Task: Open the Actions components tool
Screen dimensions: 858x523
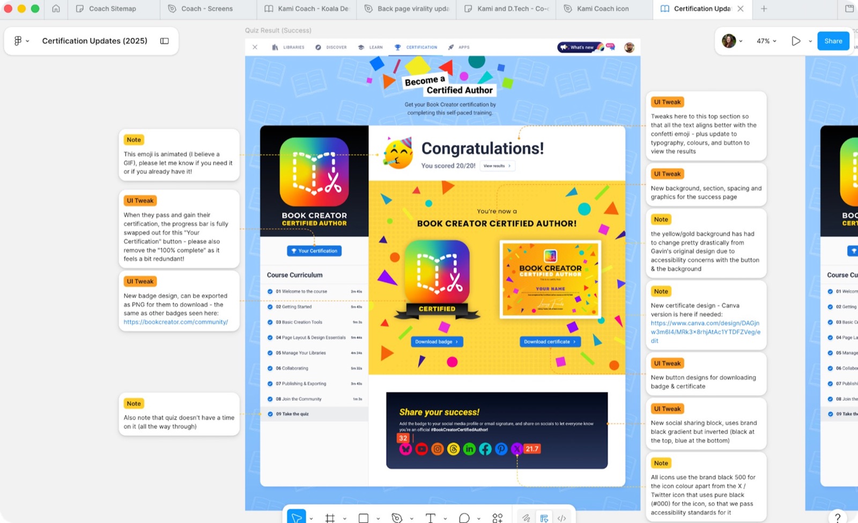Action: point(498,518)
